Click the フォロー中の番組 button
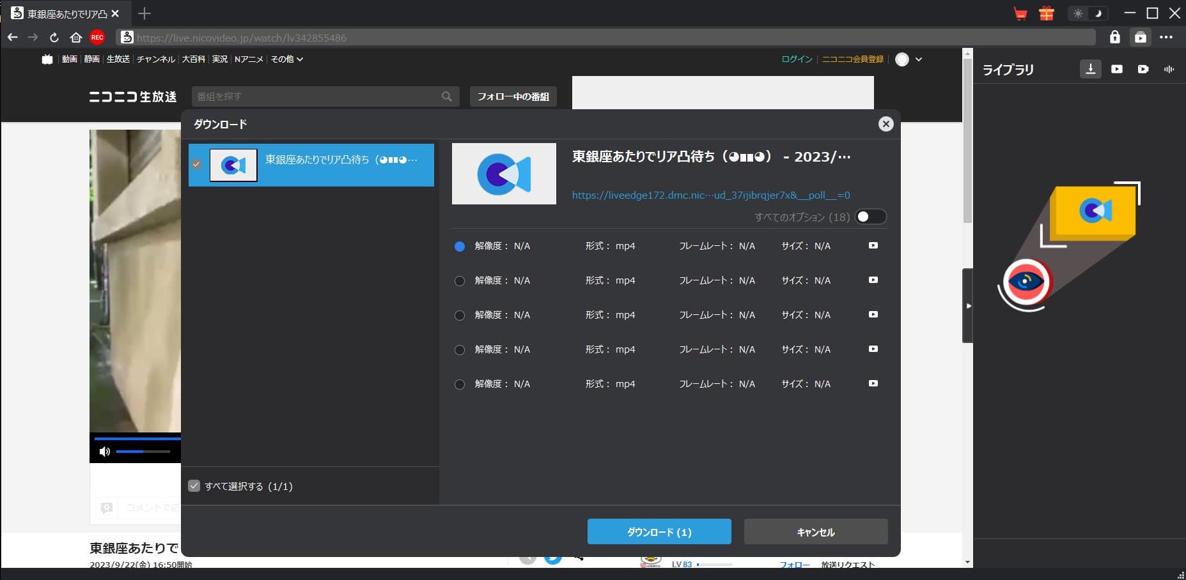The height and width of the screenshot is (580, 1186). tap(513, 96)
